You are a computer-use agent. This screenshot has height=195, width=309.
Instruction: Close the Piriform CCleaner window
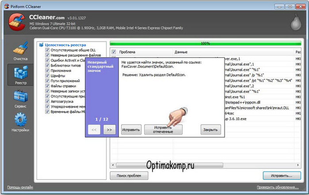point(301,7)
